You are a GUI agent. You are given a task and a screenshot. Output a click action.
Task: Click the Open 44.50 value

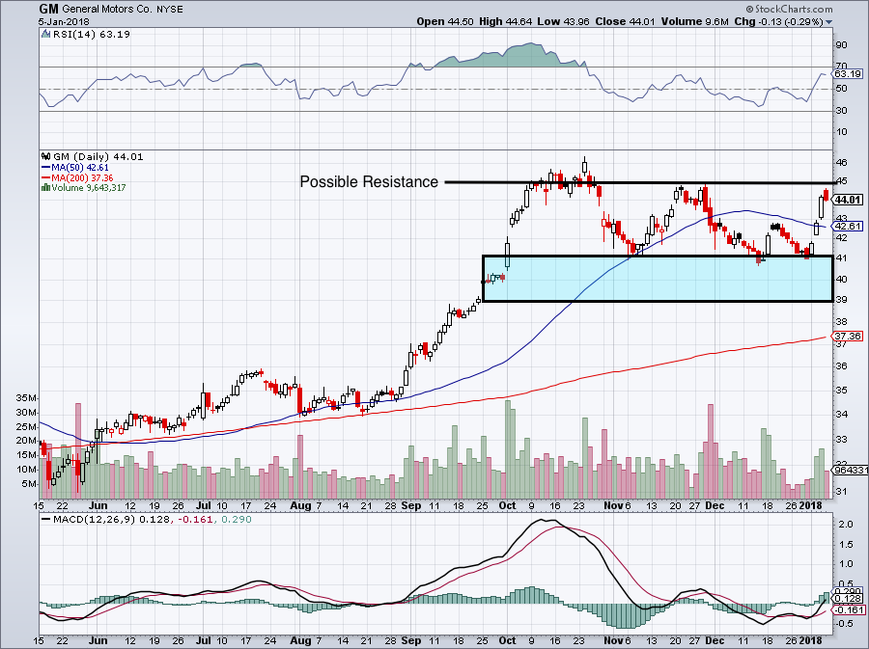tap(445, 21)
